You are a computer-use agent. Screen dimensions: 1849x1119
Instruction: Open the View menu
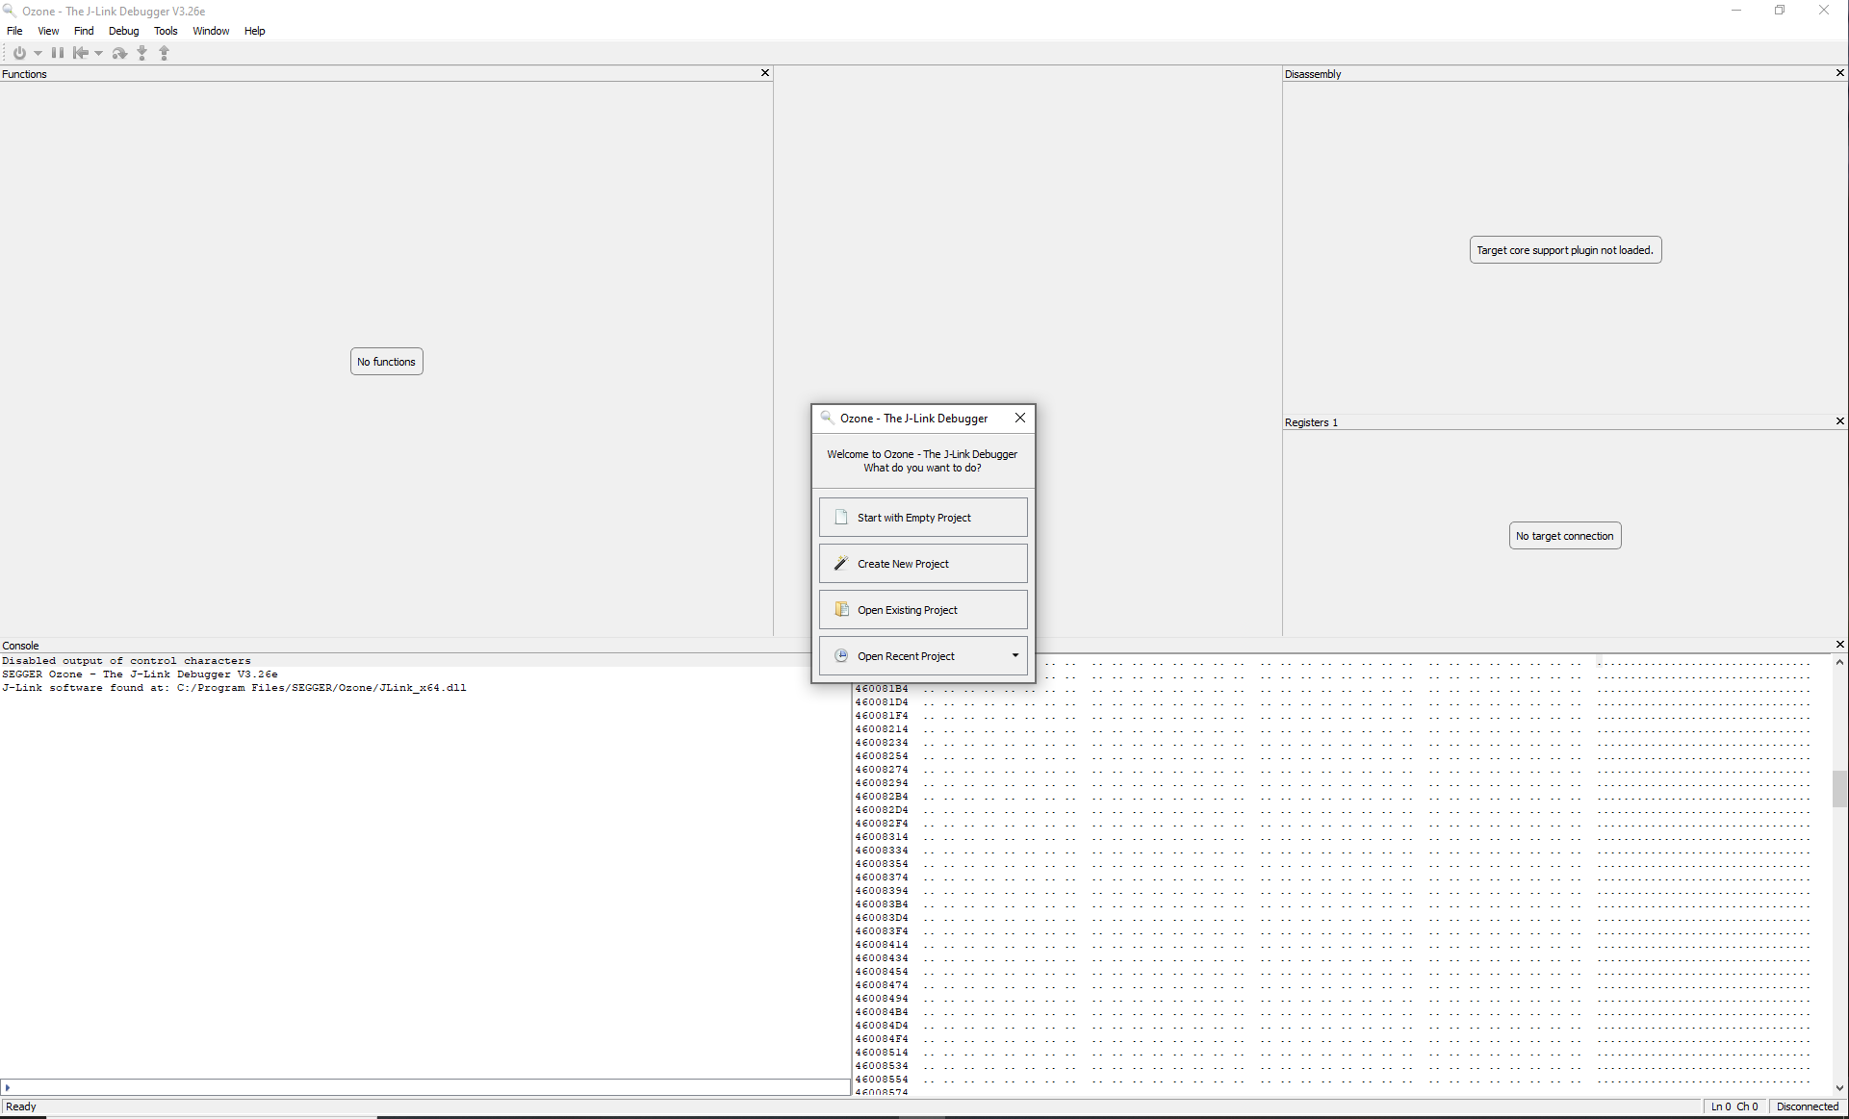[x=48, y=31]
